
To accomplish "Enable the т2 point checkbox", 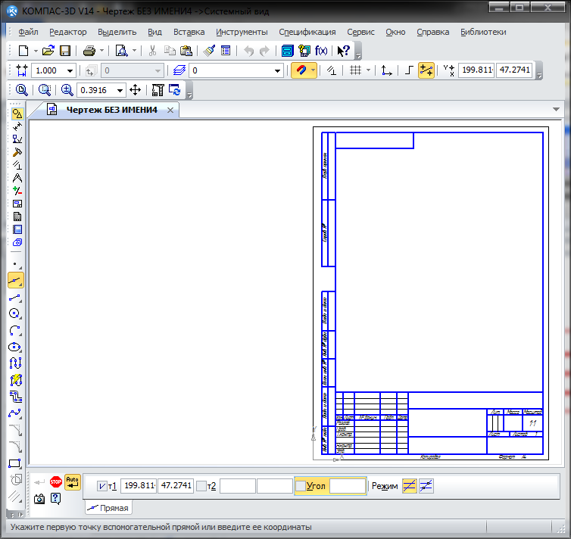I will point(201,486).
